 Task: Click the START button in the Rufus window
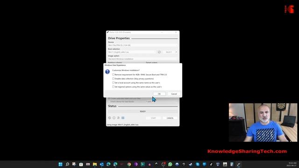pyautogui.click(x=153, y=118)
